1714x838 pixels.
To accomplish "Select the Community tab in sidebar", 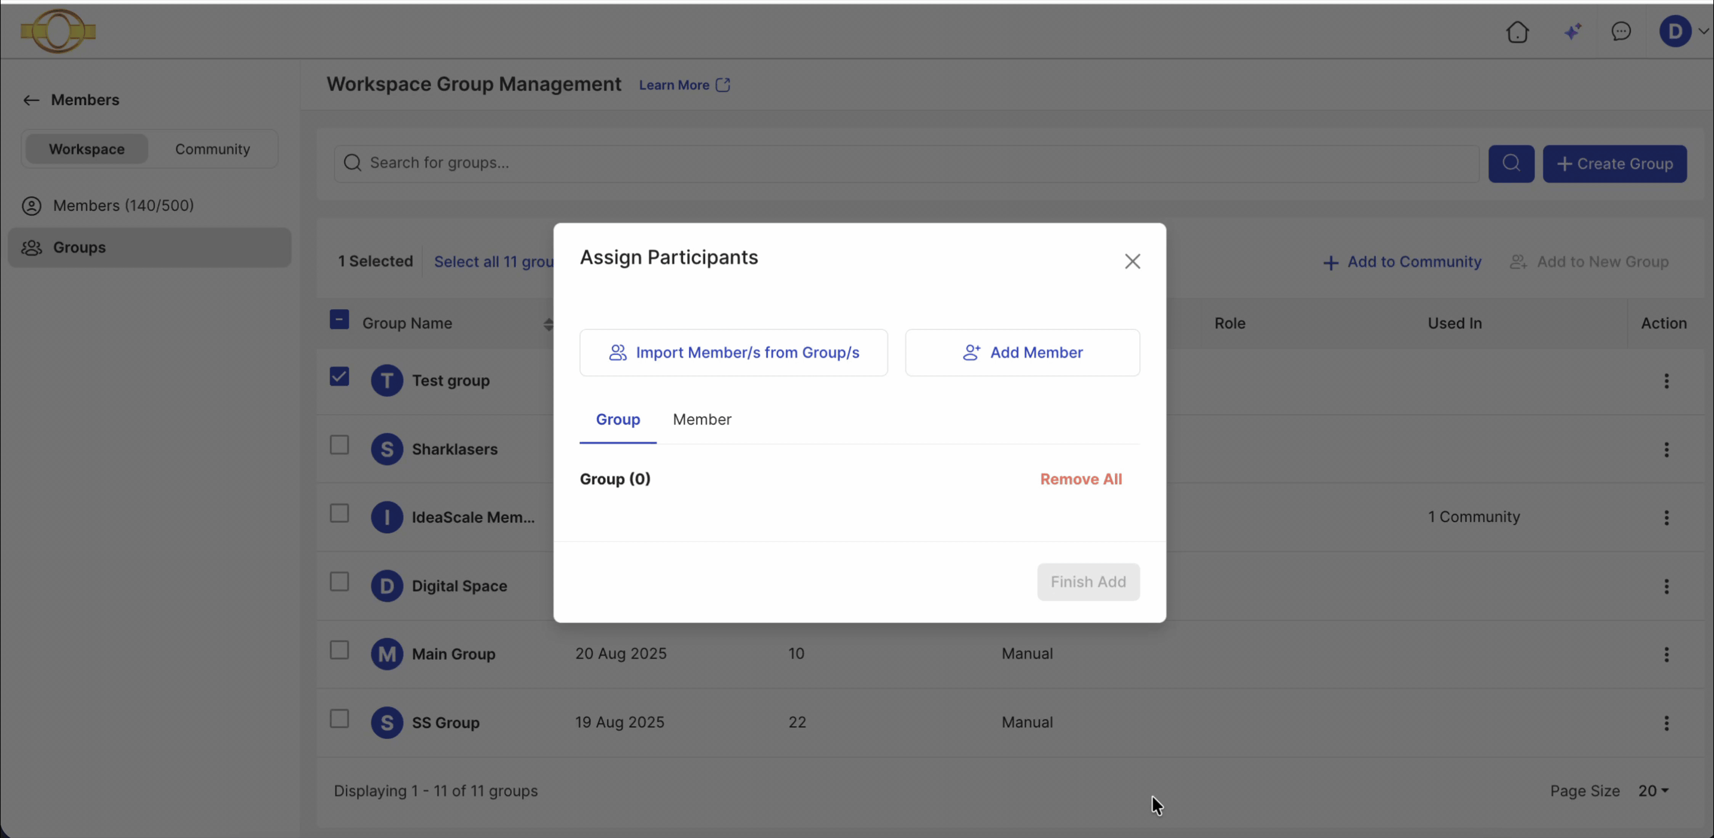I will (x=212, y=149).
